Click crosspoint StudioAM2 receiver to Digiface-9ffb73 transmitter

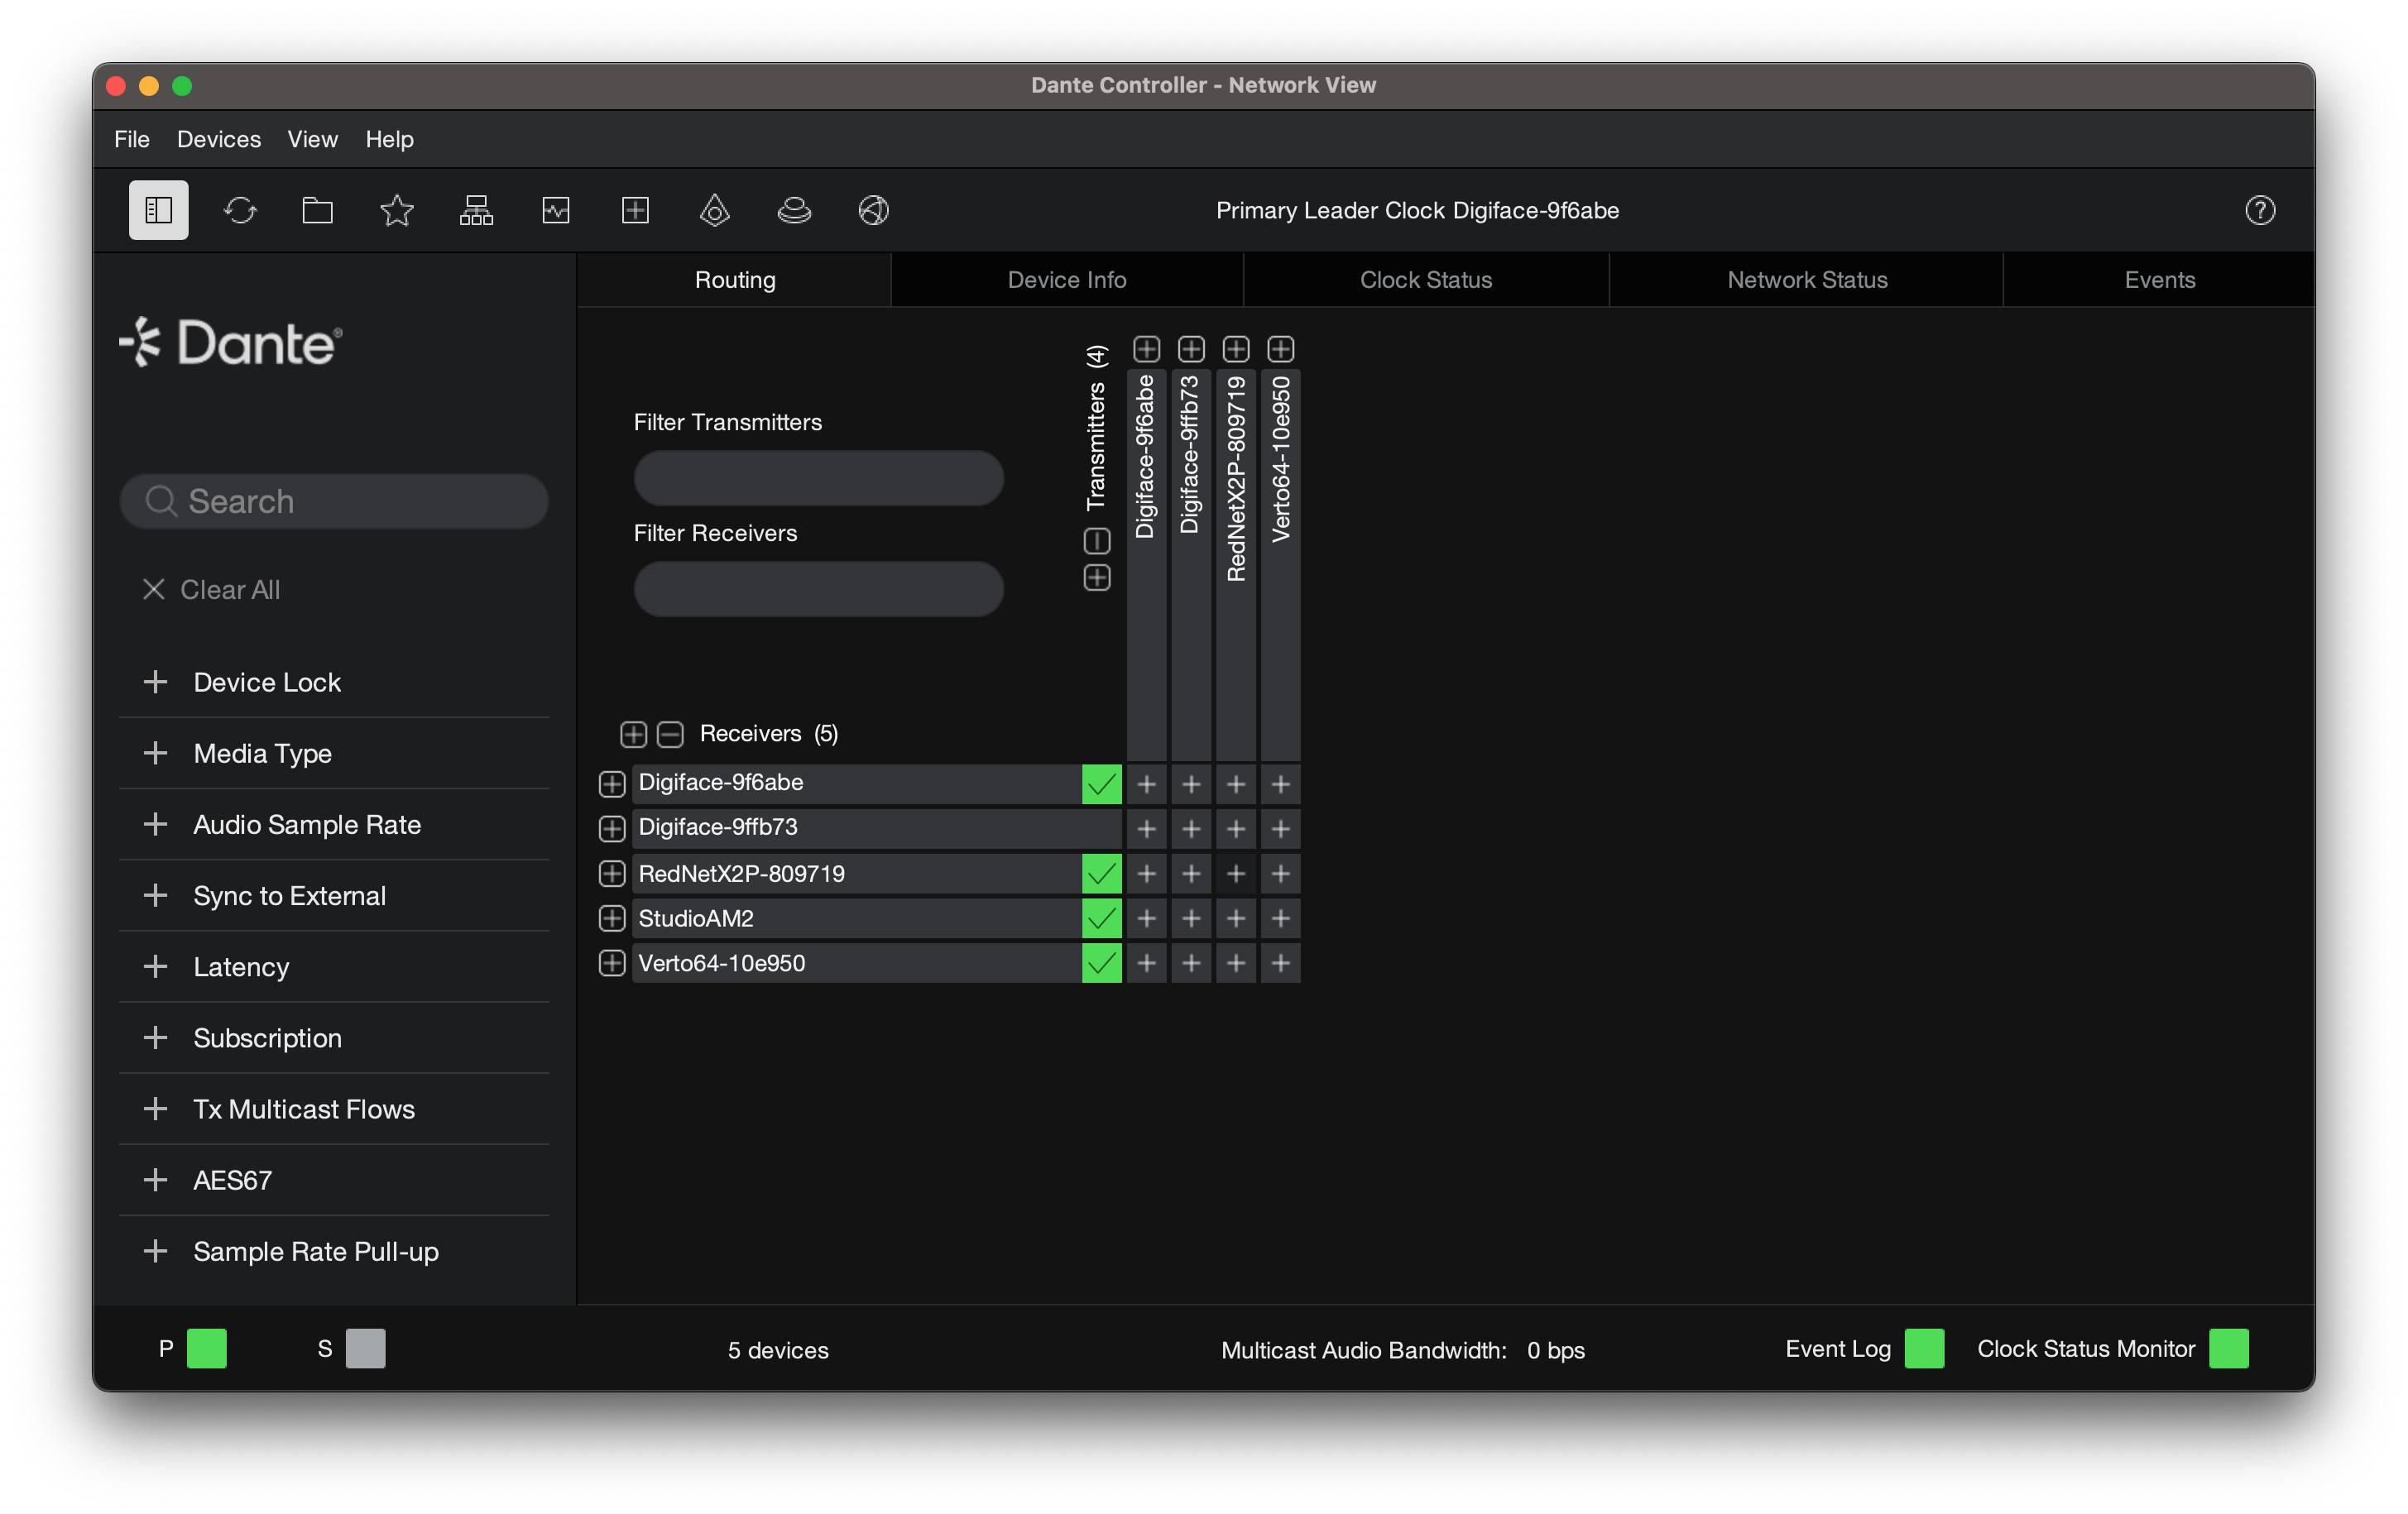1191,918
